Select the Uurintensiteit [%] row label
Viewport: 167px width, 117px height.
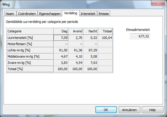pos(30,38)
